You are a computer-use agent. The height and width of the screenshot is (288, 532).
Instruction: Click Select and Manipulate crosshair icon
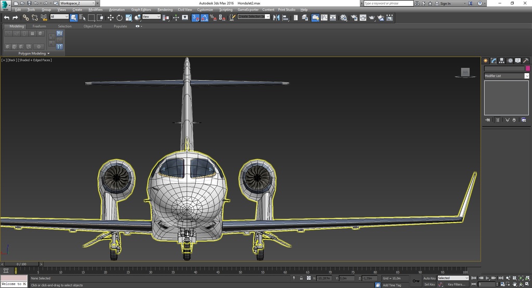click(176, 18)
